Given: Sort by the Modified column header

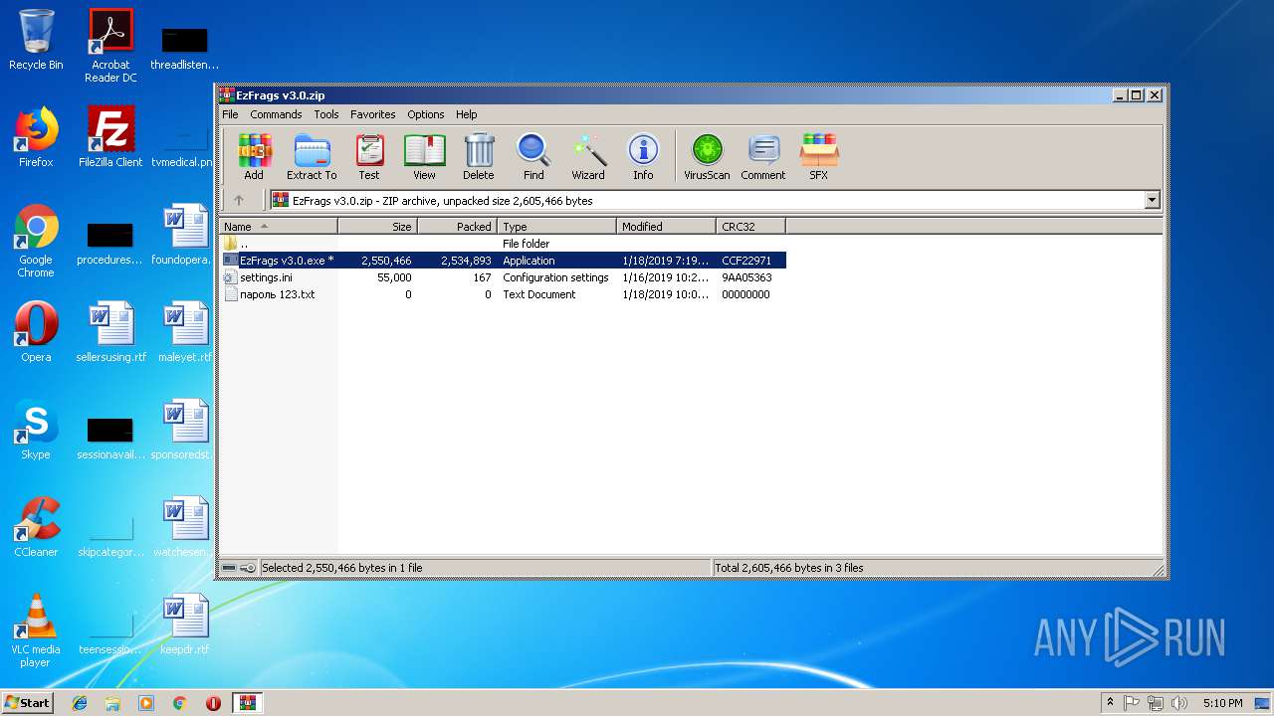Looking at the screenshot, I should (x=666, y=227).
